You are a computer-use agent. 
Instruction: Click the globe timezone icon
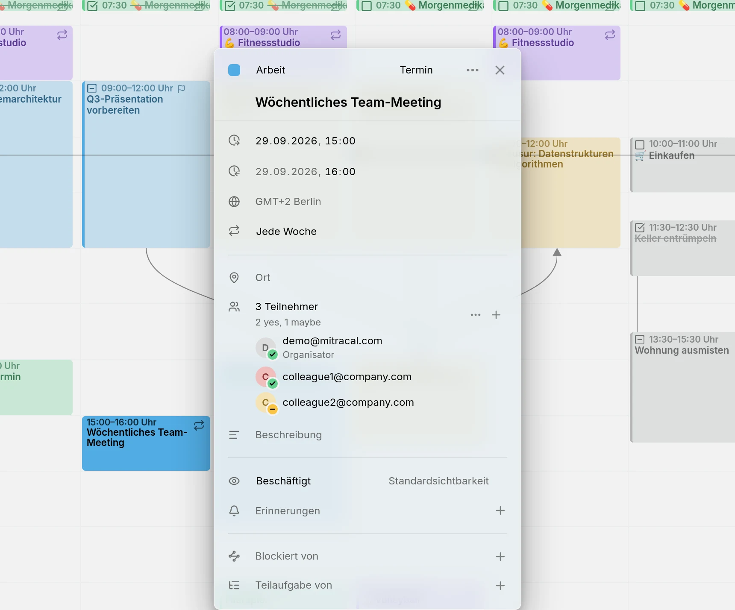coord(234,202)
